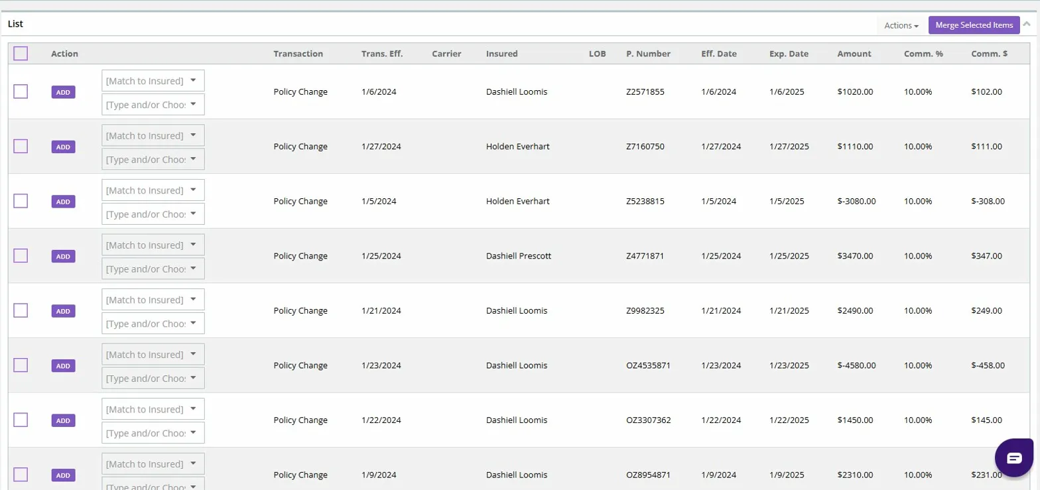This screenshot has width=1040, height=490.
Task: Select amount $2310.00
Action: 855,475
